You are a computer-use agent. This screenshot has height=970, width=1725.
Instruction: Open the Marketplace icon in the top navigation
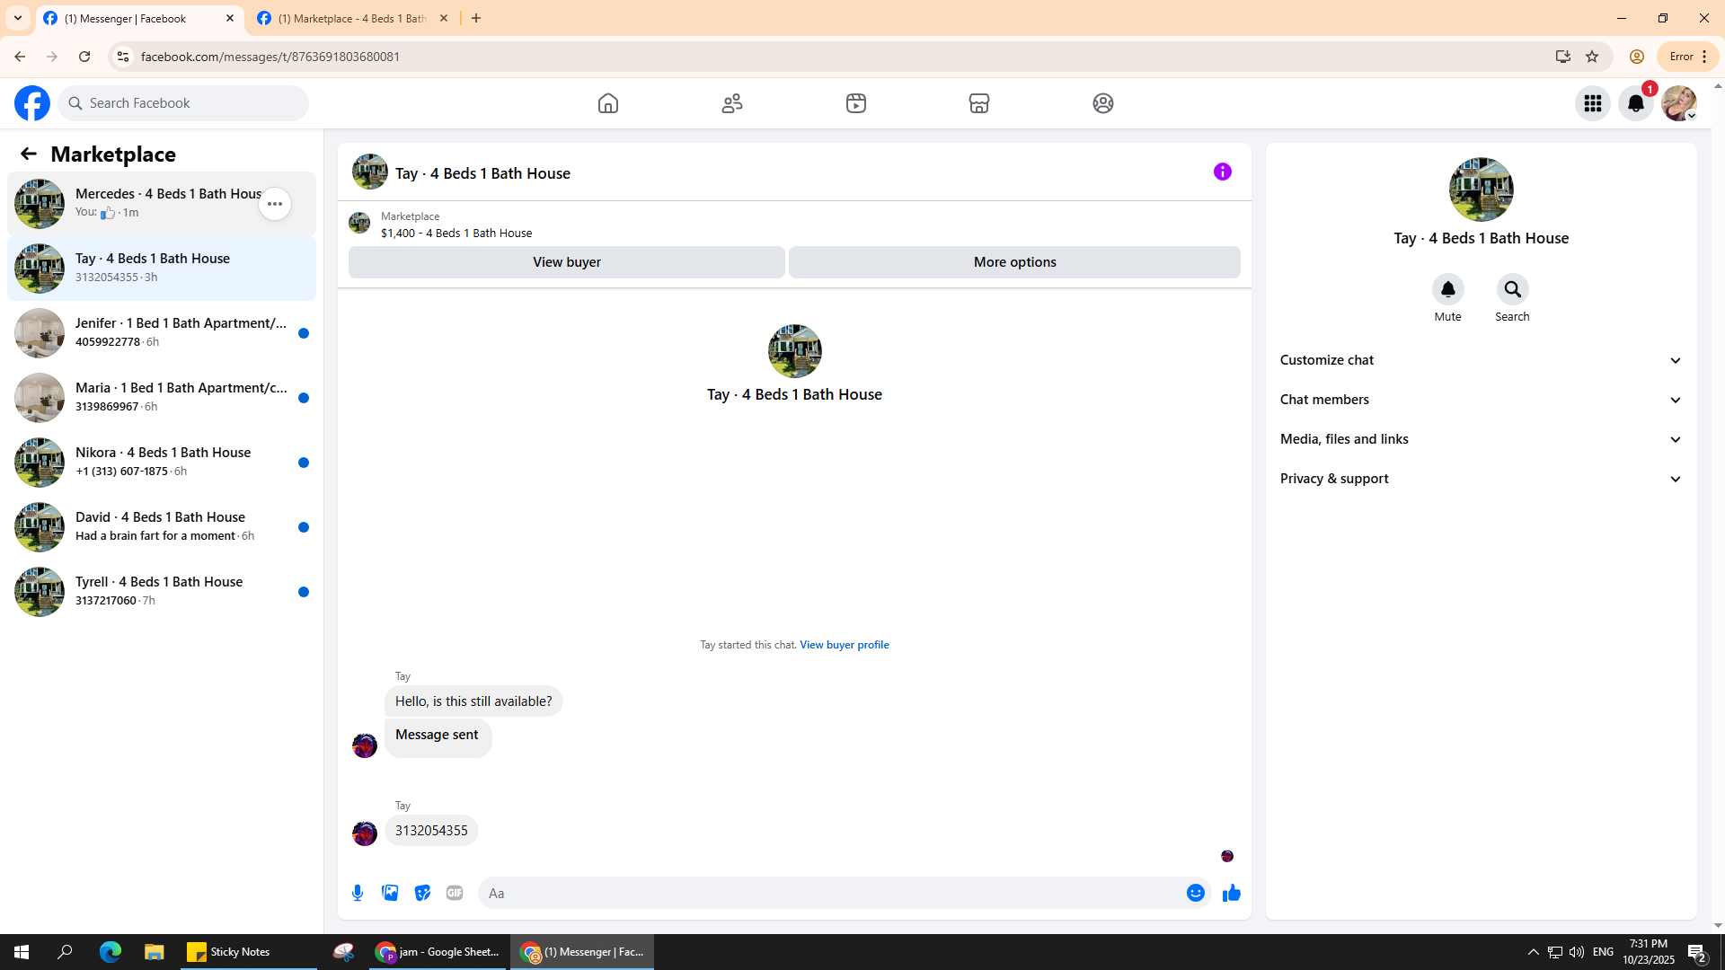click(x=979, y=103)
